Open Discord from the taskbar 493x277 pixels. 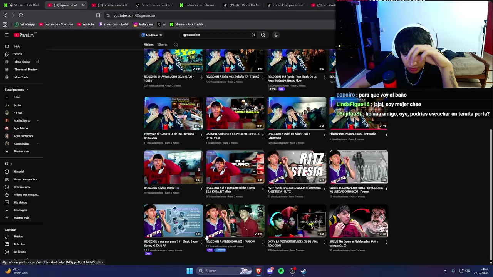coord(270,271)
